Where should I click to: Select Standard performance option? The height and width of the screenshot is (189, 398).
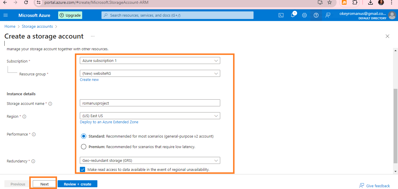click(84, 136)
